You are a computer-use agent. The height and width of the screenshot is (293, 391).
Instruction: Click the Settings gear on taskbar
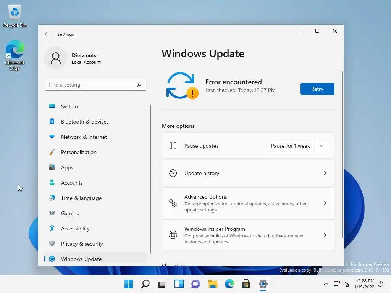coord(263,284)
